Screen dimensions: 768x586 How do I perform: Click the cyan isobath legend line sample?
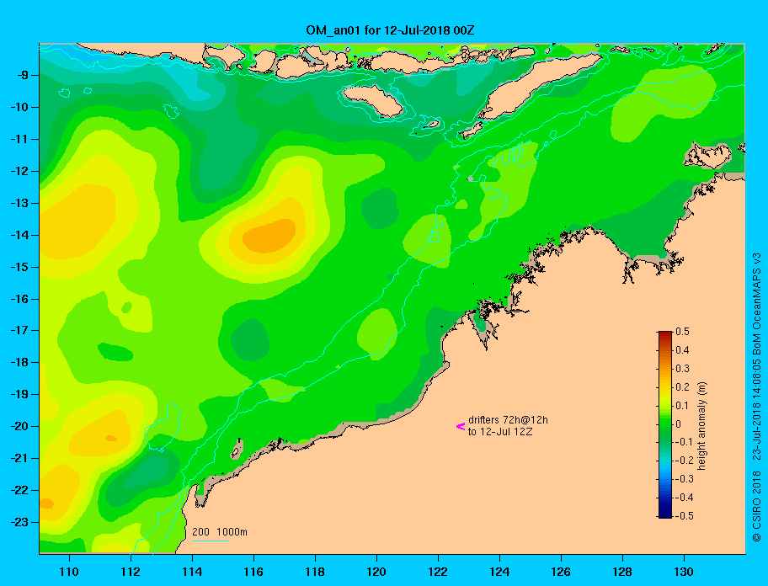[211, 541]
